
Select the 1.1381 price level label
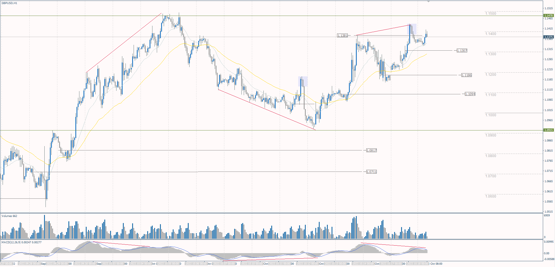[x=342, y=36]
